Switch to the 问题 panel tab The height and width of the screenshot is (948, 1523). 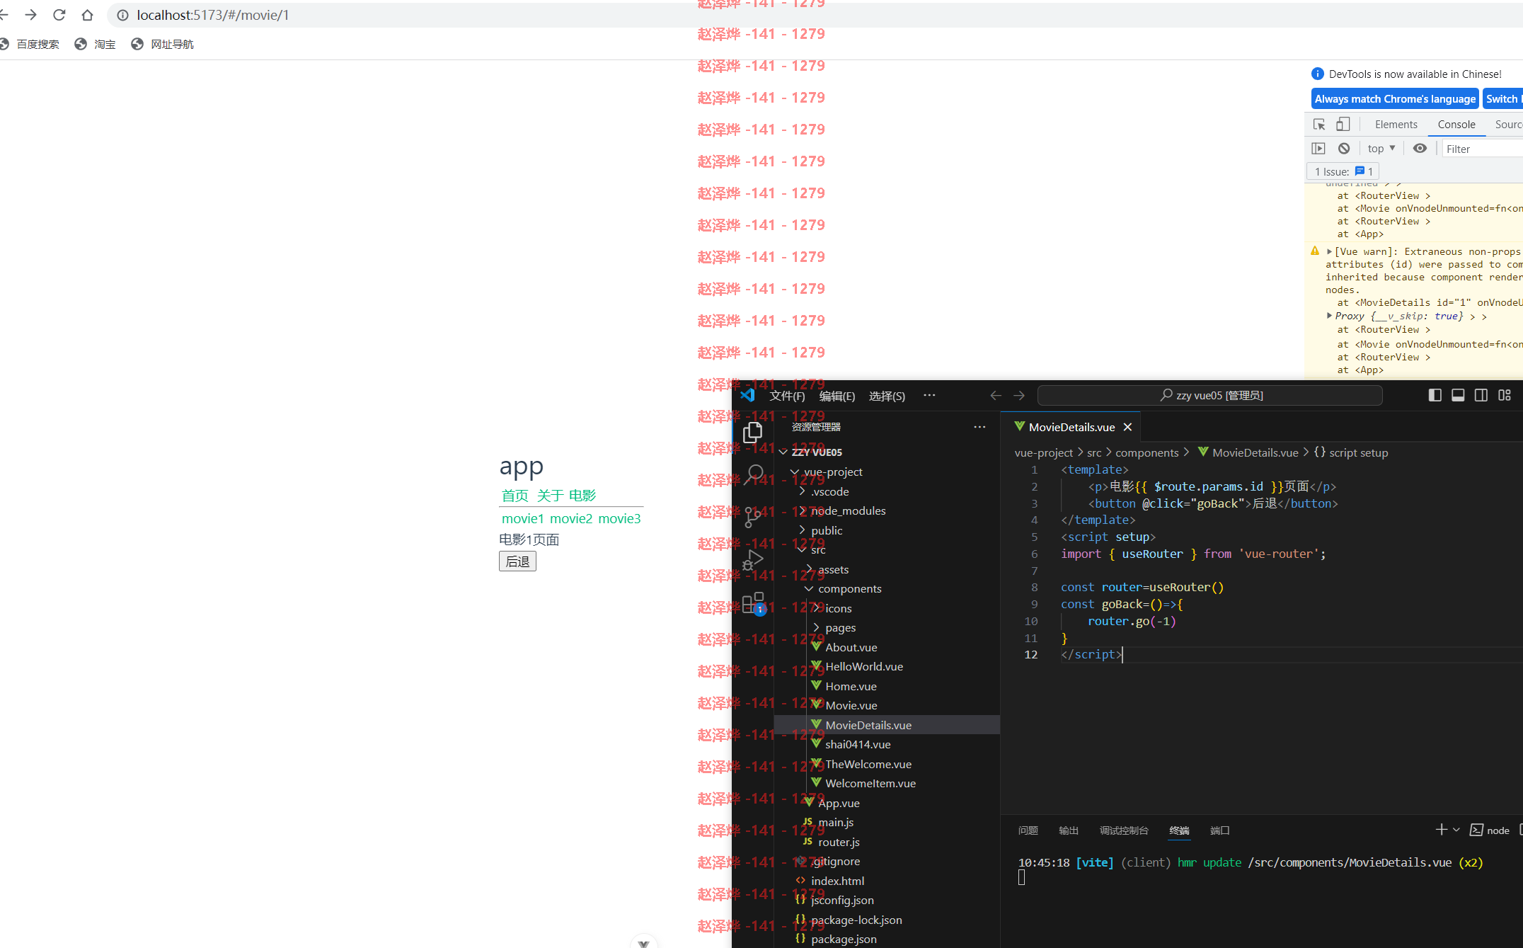pyautogui.click(x=1028, y=830)
